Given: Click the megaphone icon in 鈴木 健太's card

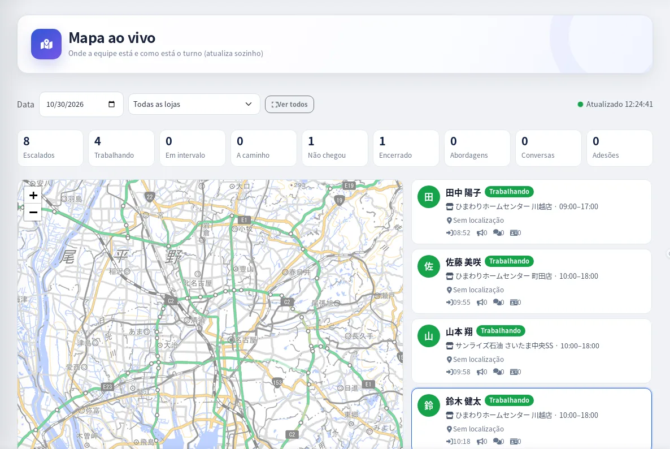Looking at the screenshot, I should click(480, 442).
